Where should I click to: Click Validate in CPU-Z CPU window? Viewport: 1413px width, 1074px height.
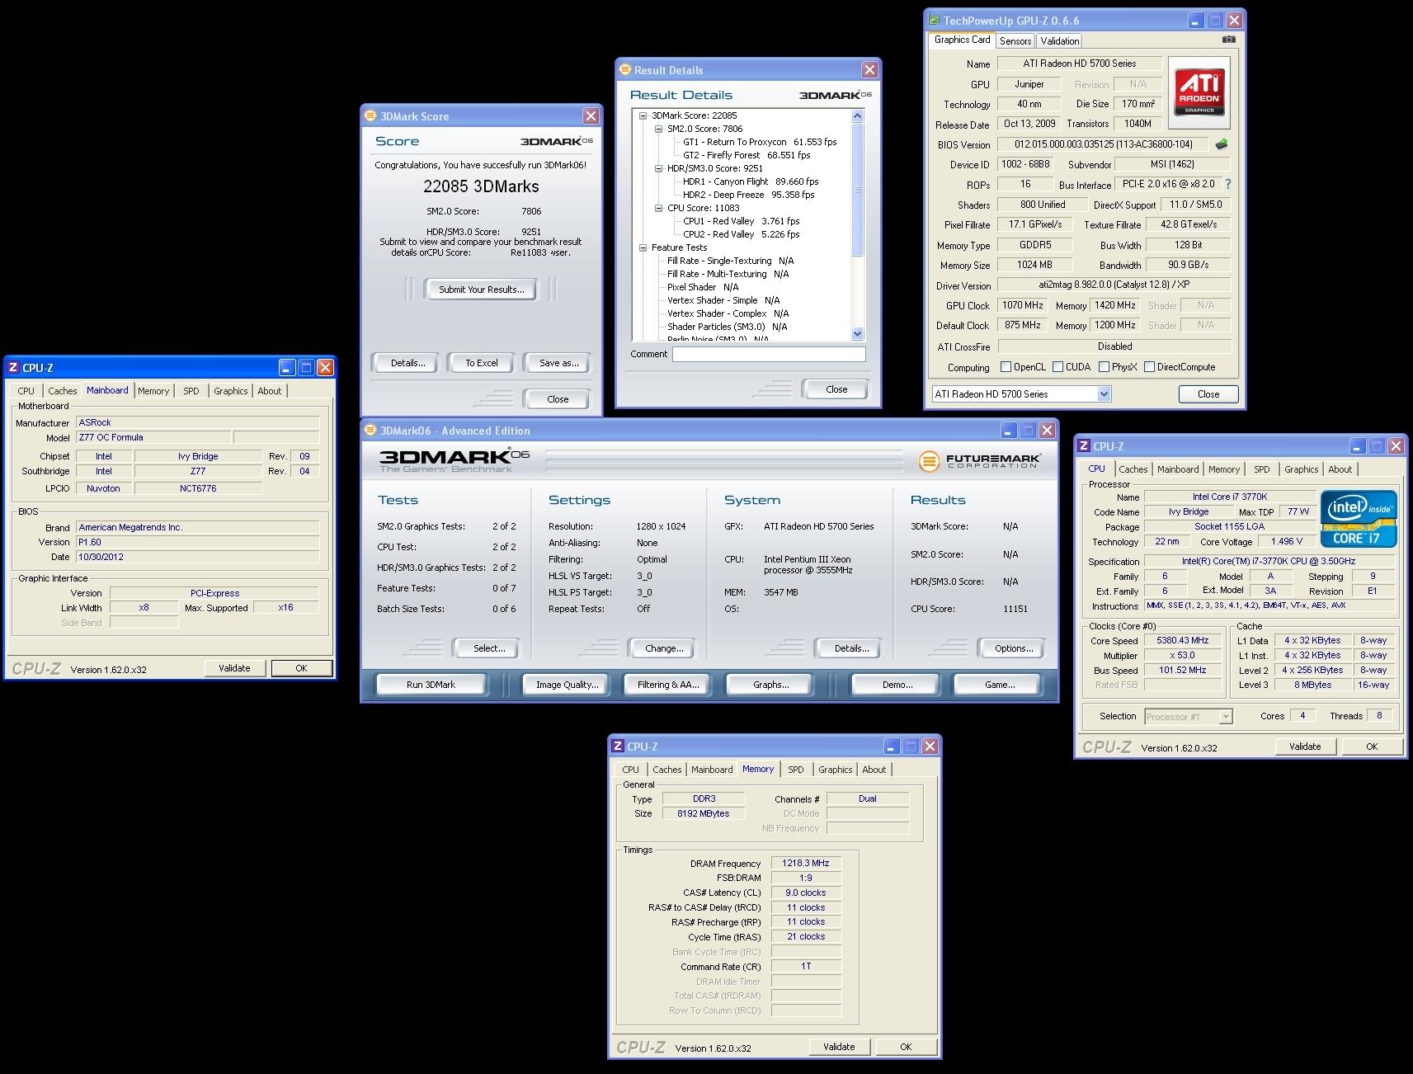click(x=1305, y=747)
